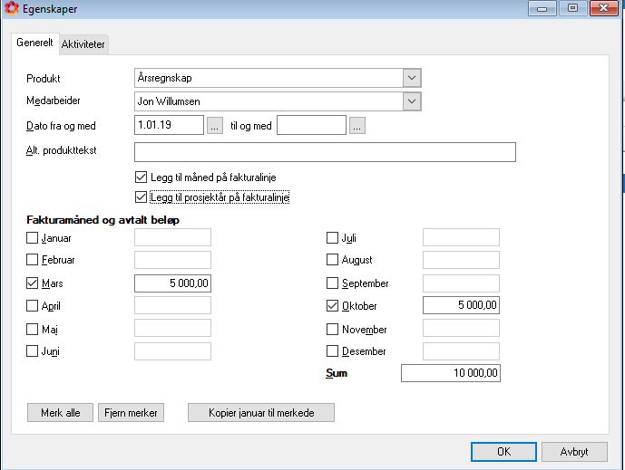Click the Januar amount field
The height and width of the screenshot is (470, 625).
172,237
